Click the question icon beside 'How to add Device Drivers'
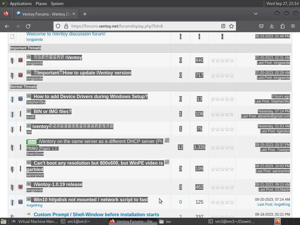Screen dimensions: 300x225 pos(21,99)
